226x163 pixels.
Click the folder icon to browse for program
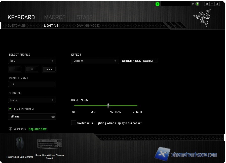tap(53, 117)
